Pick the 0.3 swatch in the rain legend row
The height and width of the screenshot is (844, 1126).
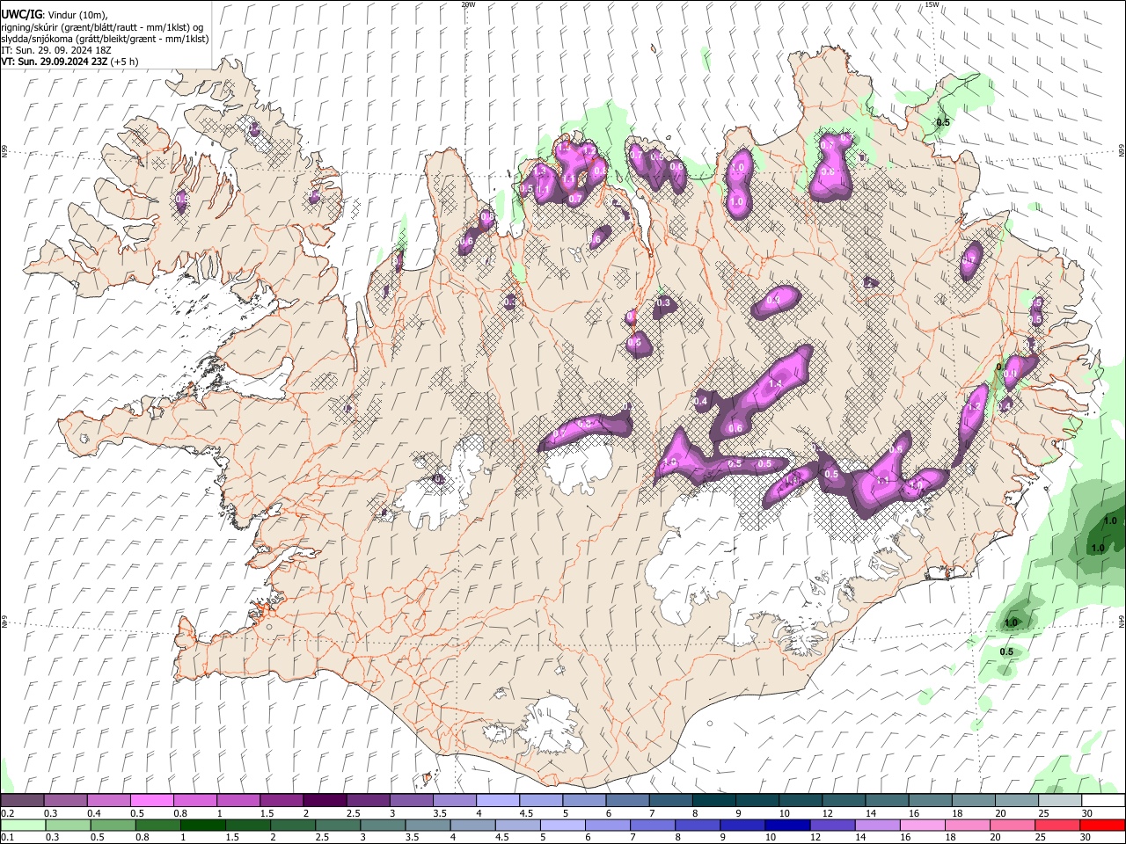[x=68, y=825]
